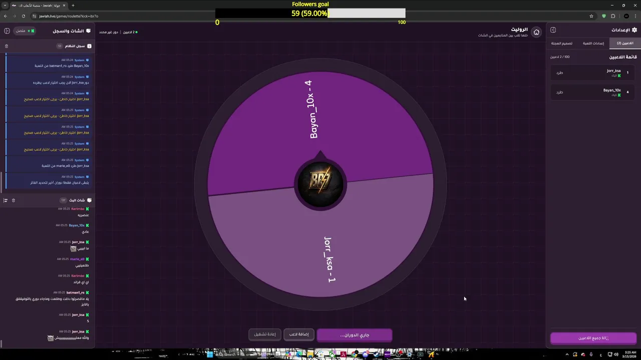Open Discord from taskbar
This screenshot has height=360, width=641.
[366, 354]
